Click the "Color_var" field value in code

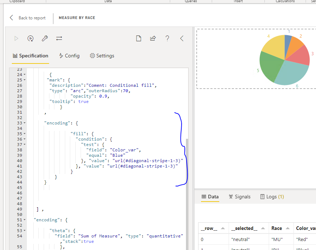click(x=124, y=150)
